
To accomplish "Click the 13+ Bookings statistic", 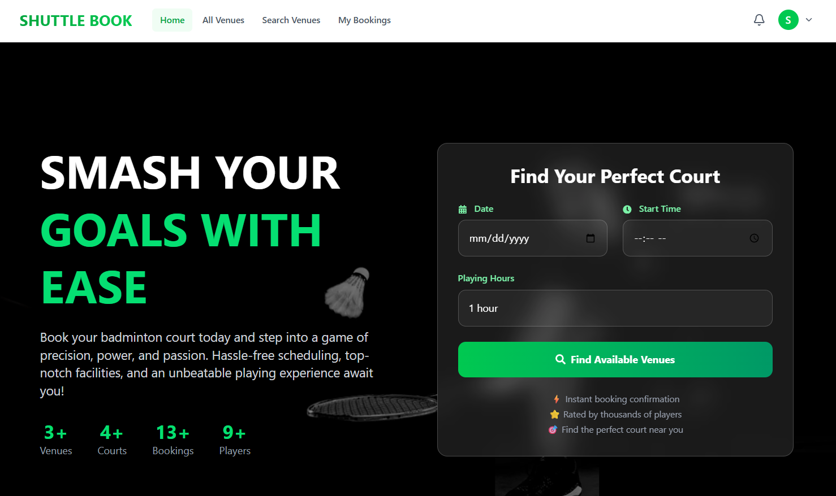I will (173, 440).
